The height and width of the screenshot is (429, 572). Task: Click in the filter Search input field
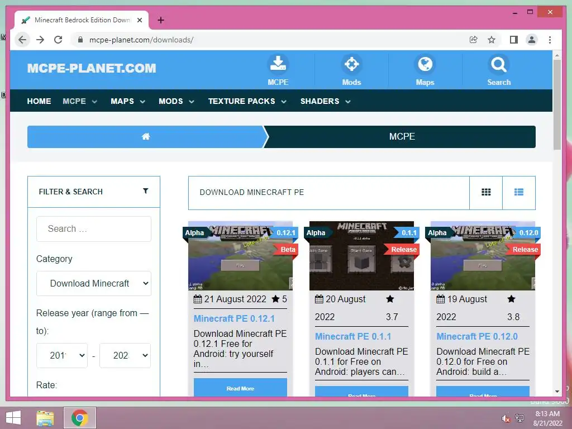click(x=94, y=229)
